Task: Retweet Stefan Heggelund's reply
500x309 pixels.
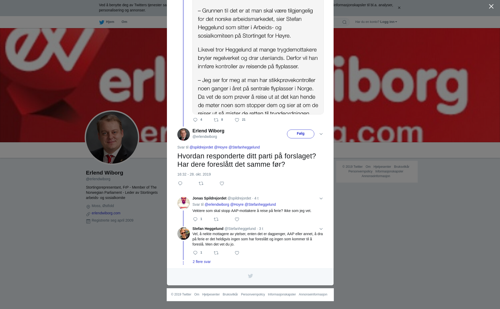Action: coord(216,253)
